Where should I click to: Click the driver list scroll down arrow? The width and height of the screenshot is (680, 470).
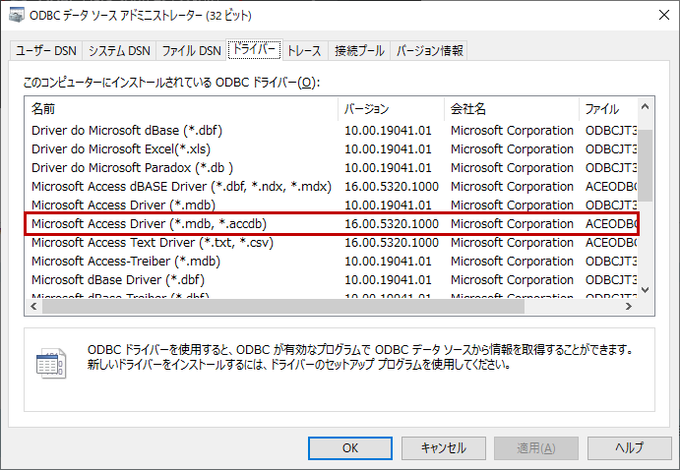pyautogui.click(x=645, y=290)
